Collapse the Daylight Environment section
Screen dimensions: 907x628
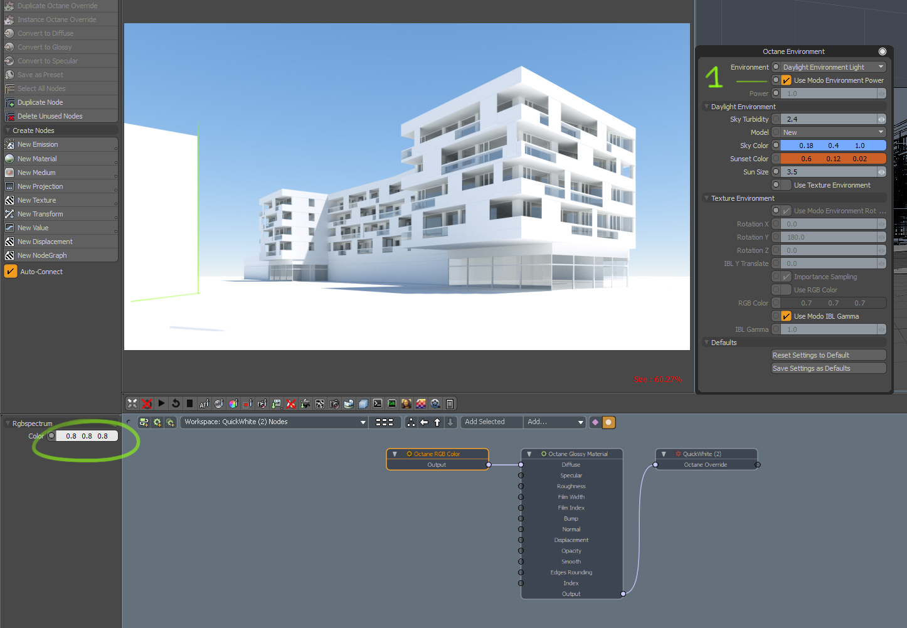click(706, 107)
